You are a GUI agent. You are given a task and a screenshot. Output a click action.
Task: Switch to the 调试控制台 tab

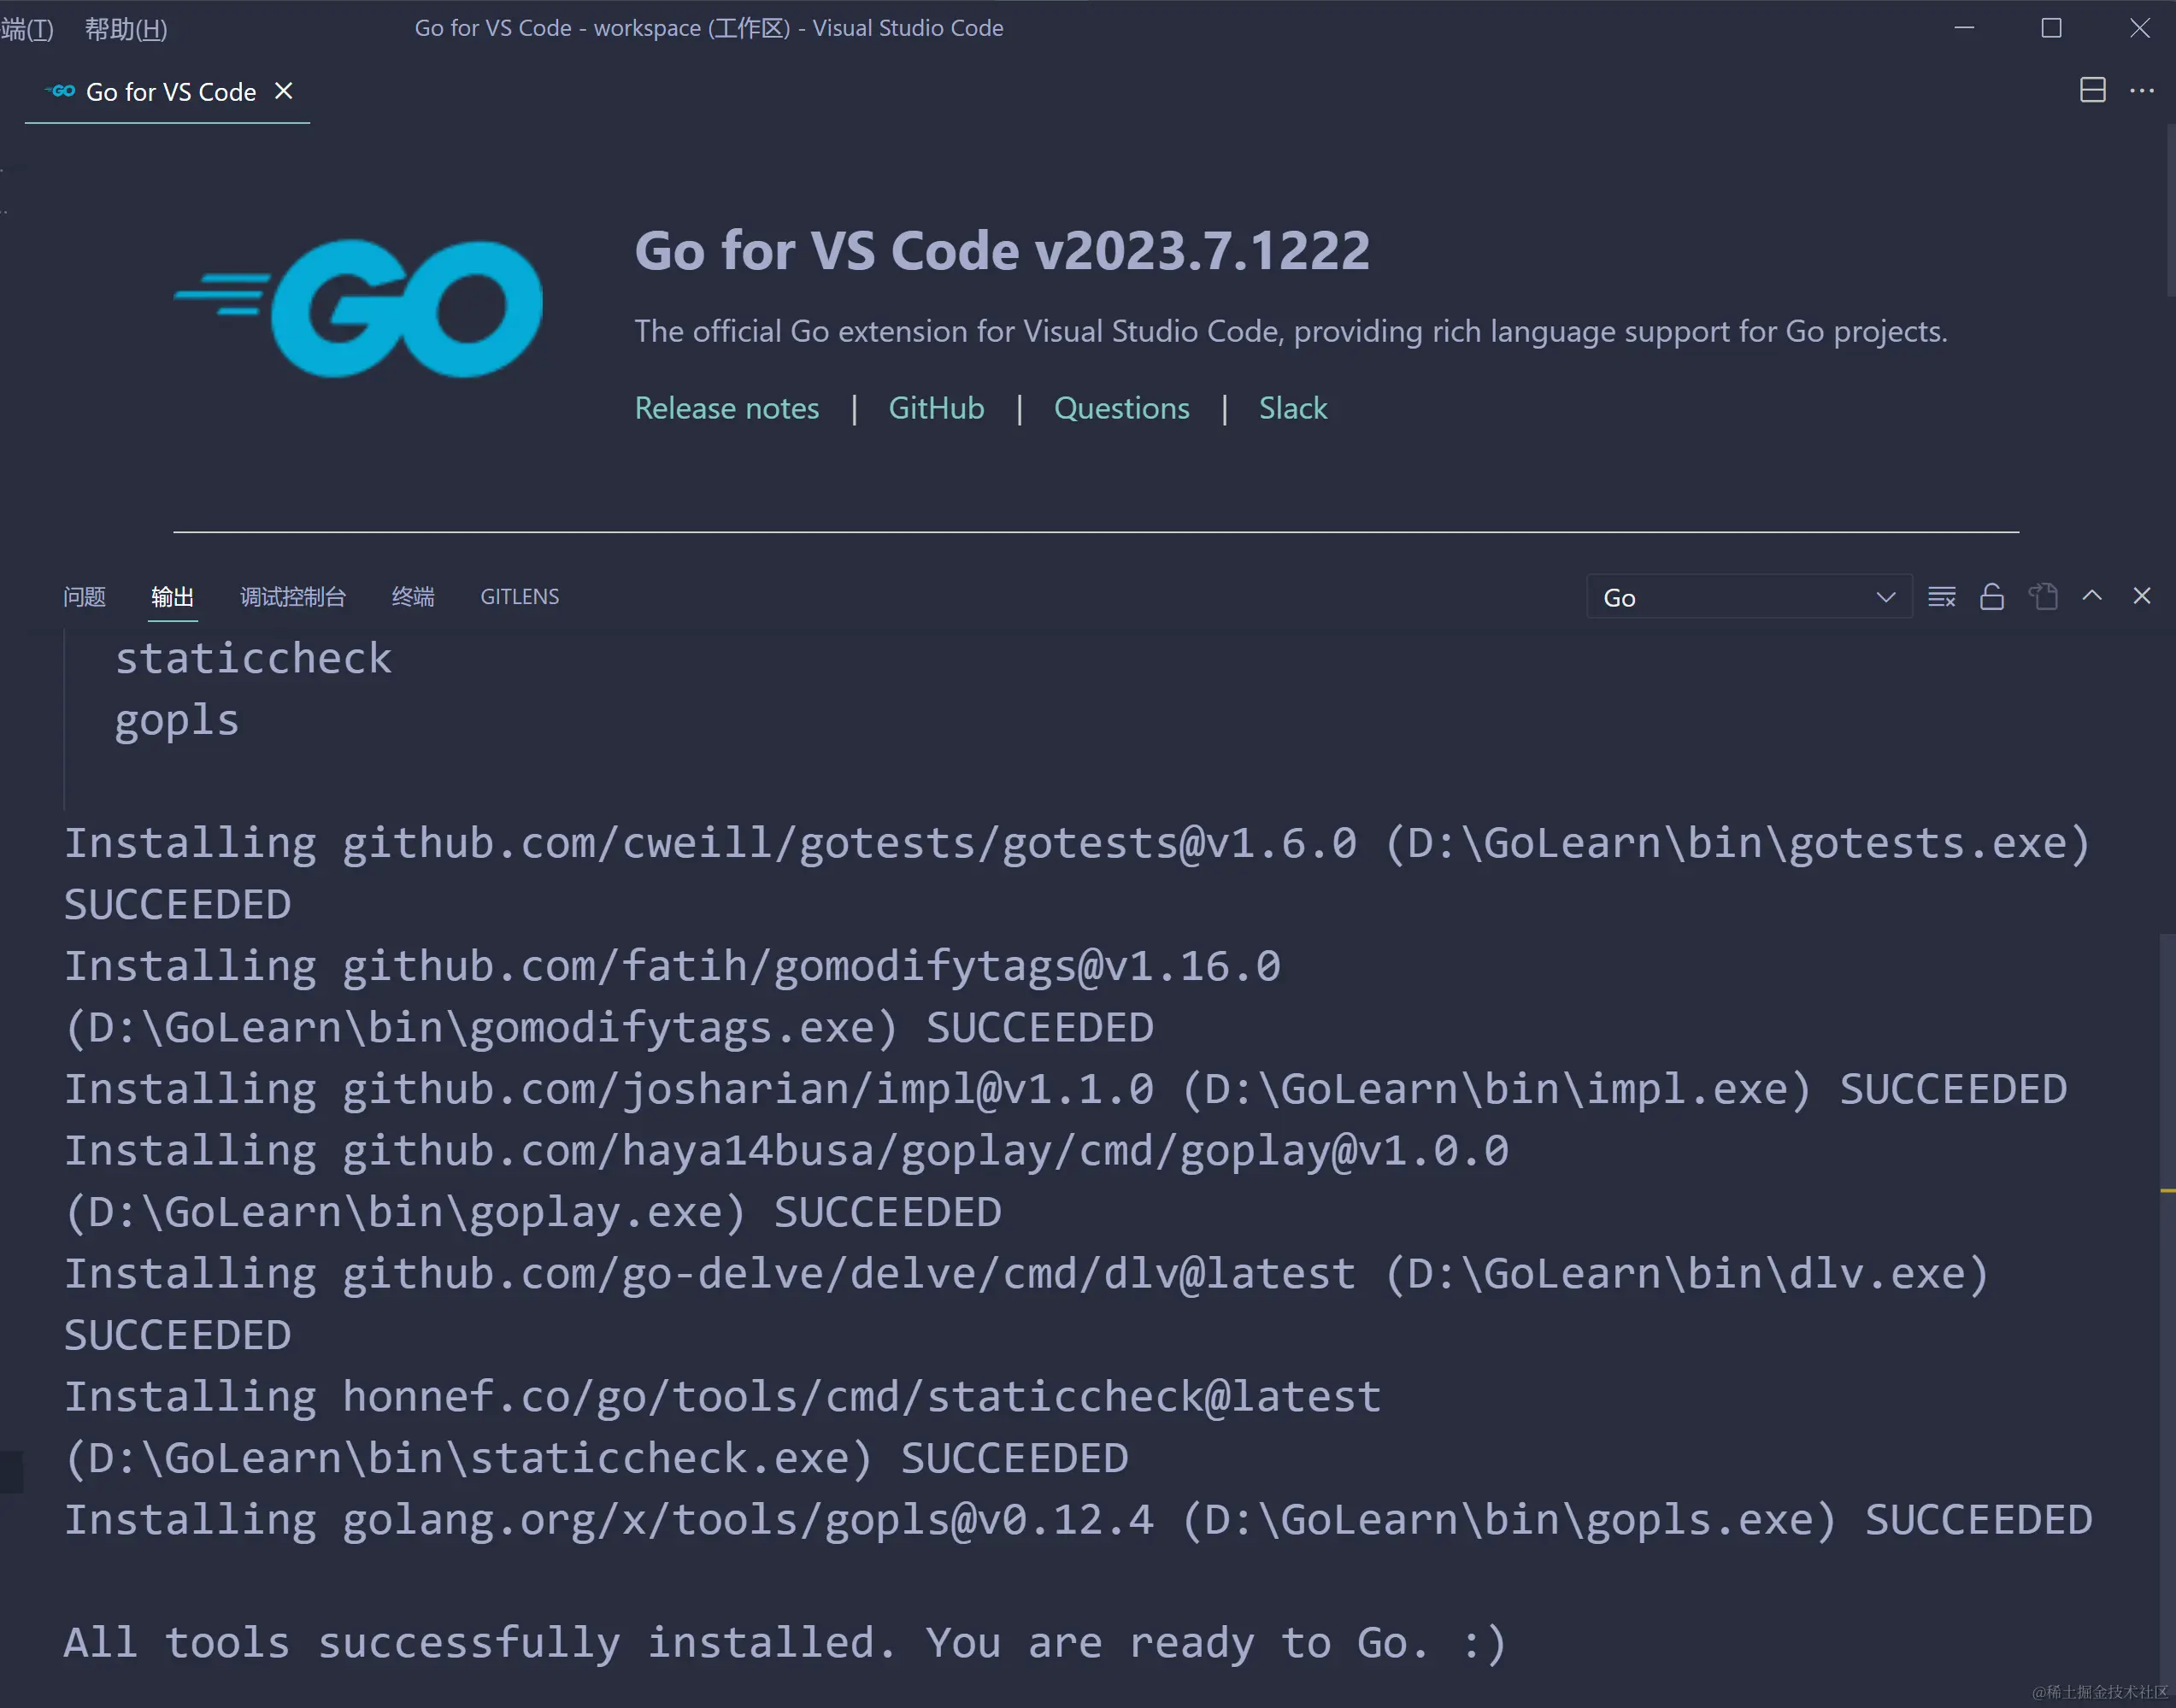(292, 597)
